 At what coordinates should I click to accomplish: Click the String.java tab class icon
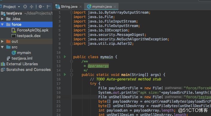(58, 7)
